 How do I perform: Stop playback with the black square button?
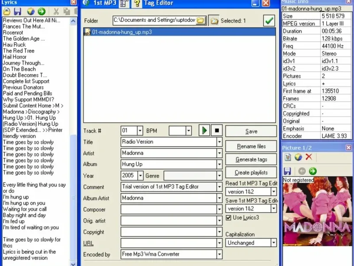(217, 130)
